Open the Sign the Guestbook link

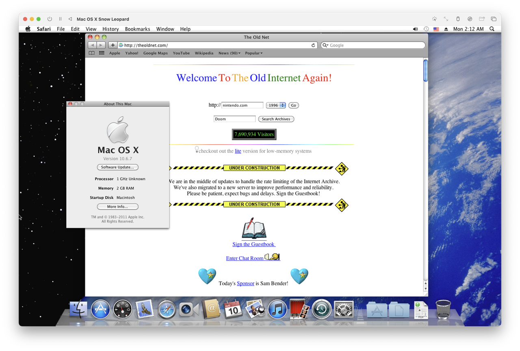254,244
